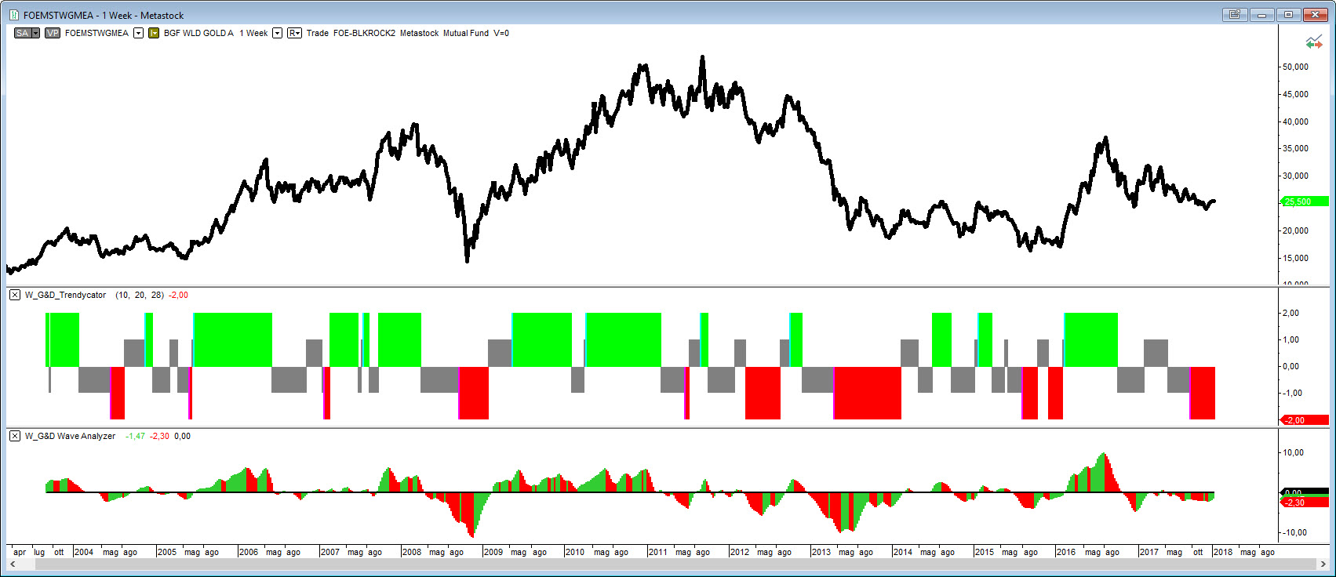Click the red -2,00 Trendycator value tag
This screenshot has height=577, width=1336.
pyautogui.click(x=1303, y=420)
